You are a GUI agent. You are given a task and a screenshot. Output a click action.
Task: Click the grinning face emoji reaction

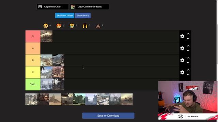point(46,26)
